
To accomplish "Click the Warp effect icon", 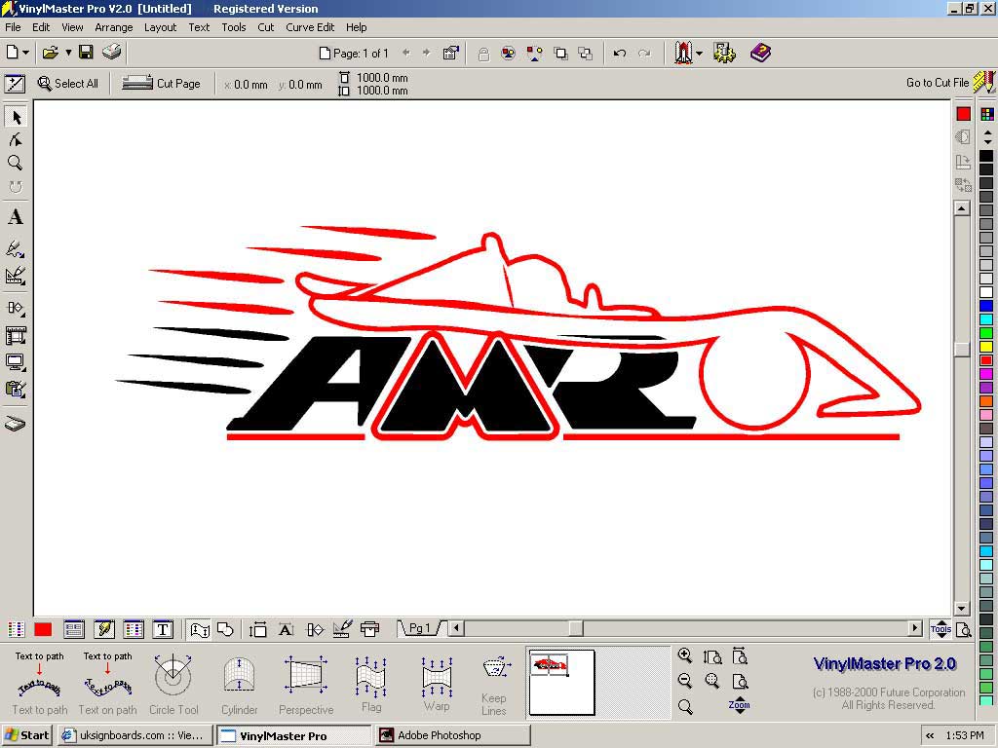I will pos(437,675).
